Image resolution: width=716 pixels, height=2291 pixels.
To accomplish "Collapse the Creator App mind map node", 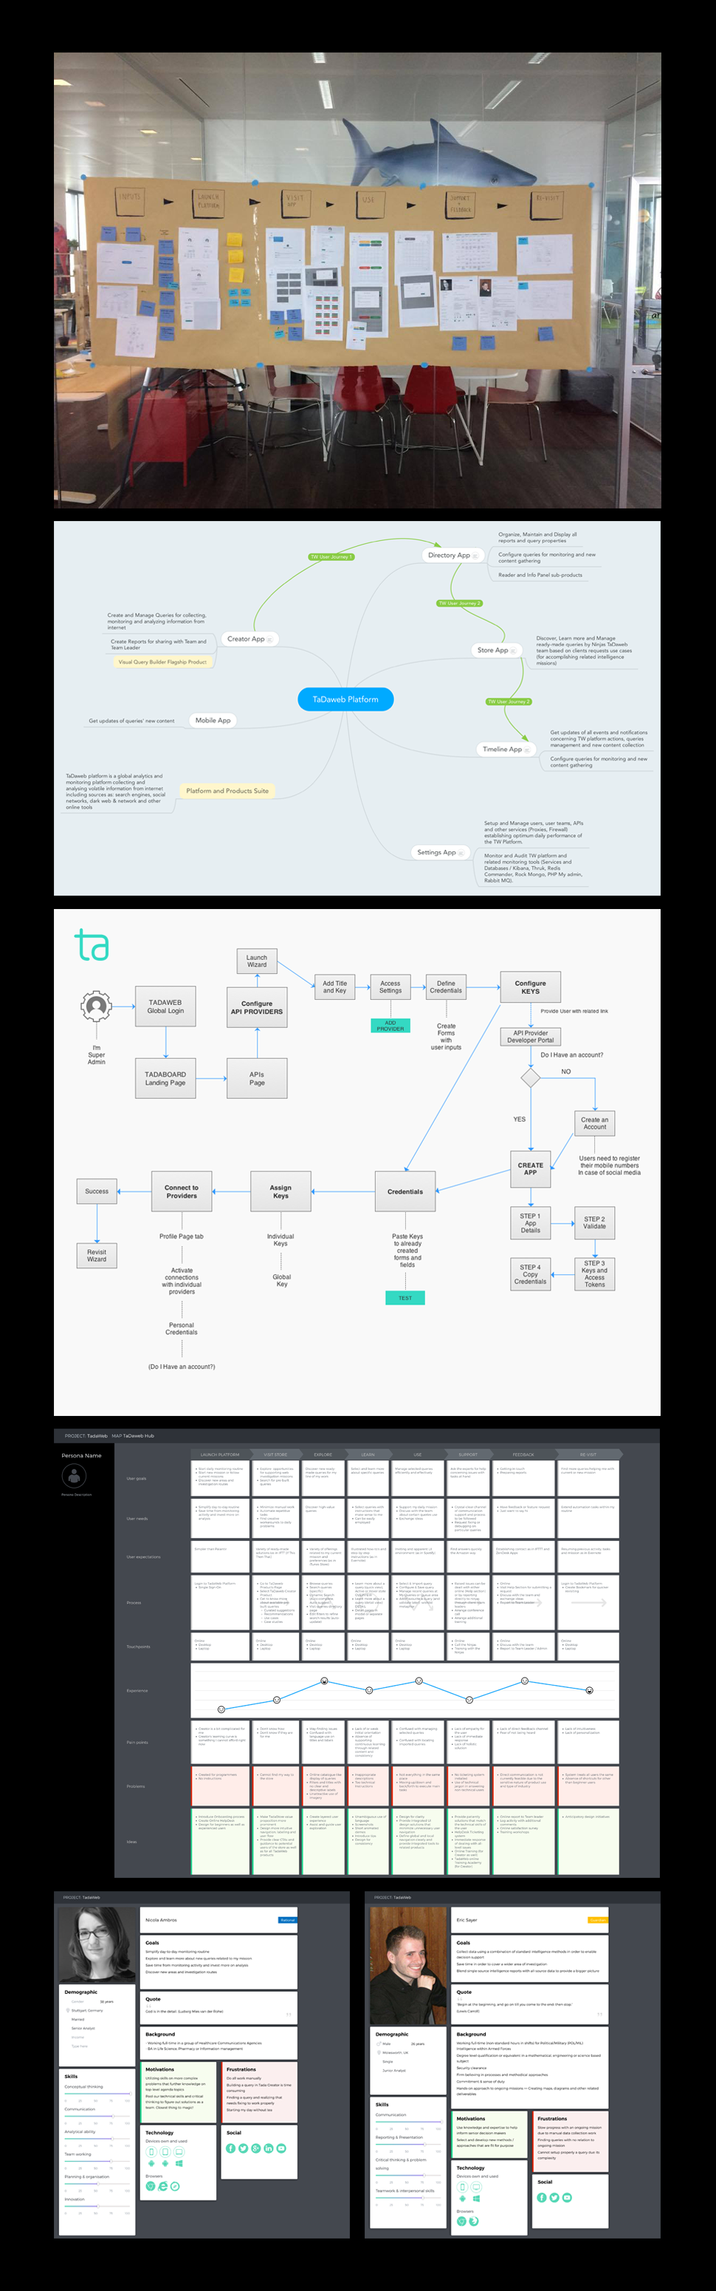I will pyautogui.click(x=270, y=639).
